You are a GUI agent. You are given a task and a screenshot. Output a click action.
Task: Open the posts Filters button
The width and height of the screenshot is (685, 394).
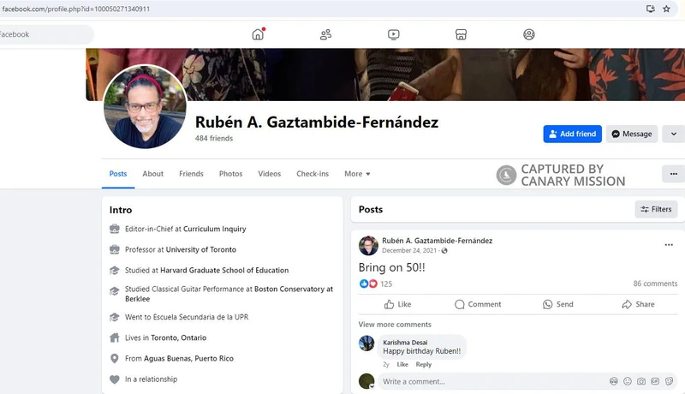point(656,209)
